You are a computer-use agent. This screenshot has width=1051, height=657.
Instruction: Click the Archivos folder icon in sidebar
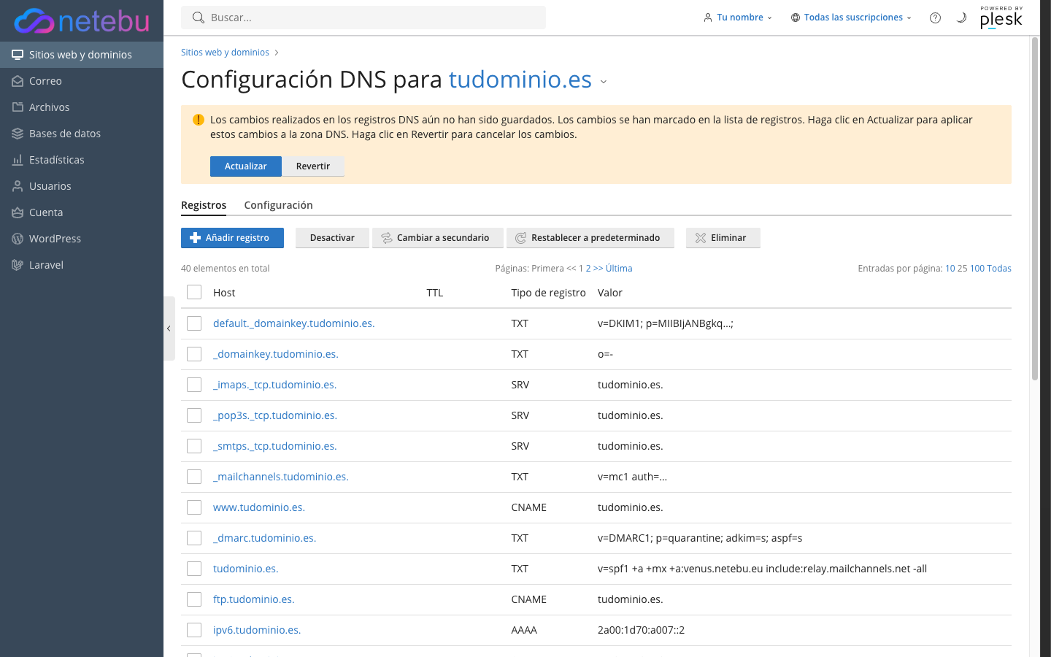18,107
